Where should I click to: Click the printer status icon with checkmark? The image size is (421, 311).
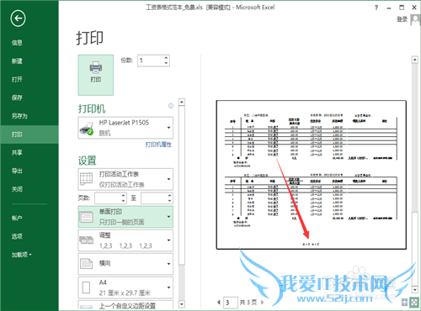click(87, 129)
